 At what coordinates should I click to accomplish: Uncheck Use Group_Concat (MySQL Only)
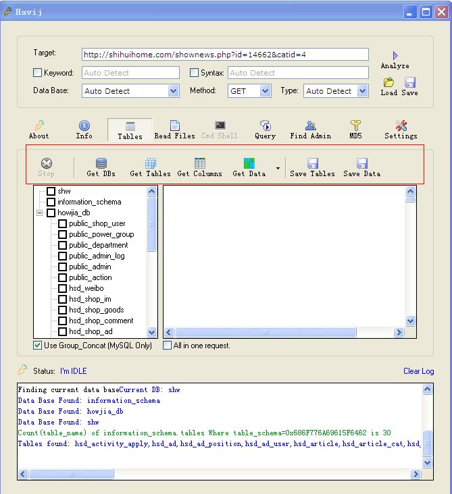tap(38, 346)
